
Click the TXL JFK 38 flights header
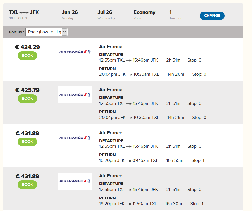tap(24, 15)
